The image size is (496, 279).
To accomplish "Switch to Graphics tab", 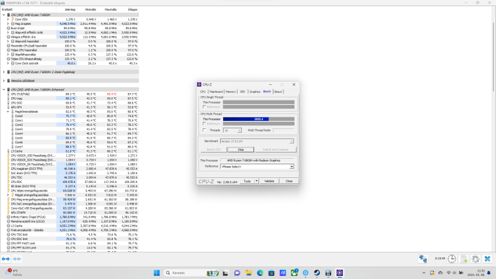I will coord(255,92).
